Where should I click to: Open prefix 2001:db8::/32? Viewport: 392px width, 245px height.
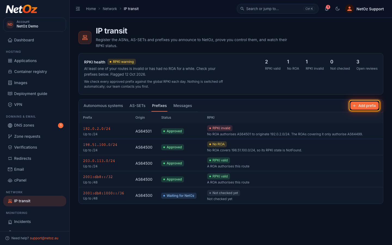98,177
